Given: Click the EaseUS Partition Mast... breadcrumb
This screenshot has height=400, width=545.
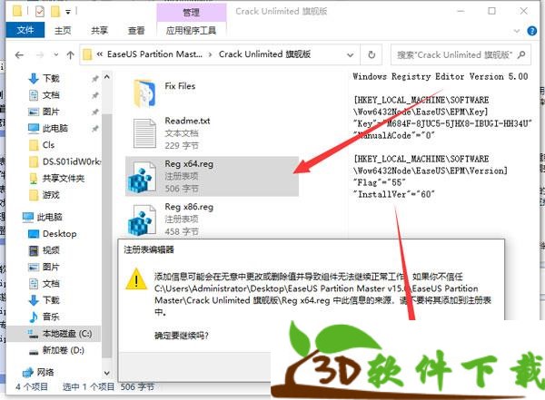Looking at the screenshot, I should click(154, 54).
